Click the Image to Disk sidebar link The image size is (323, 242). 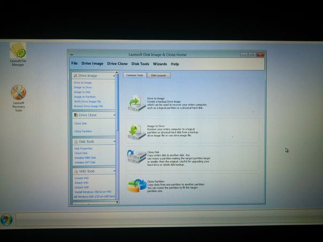[x=82, y=92]
